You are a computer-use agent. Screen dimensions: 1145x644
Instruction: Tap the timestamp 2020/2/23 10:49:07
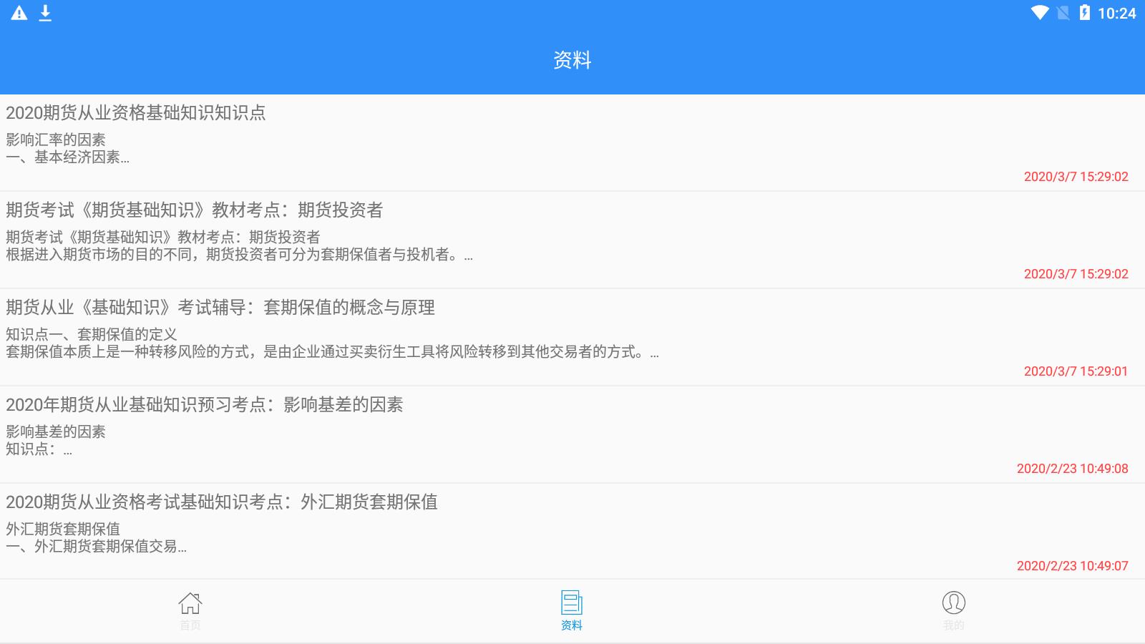(x=1073, y=565)
